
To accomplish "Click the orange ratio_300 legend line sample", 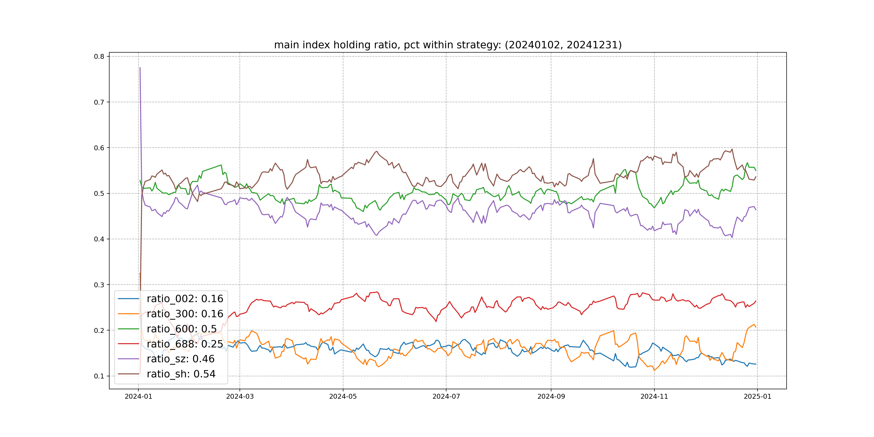I will point(129,314).
